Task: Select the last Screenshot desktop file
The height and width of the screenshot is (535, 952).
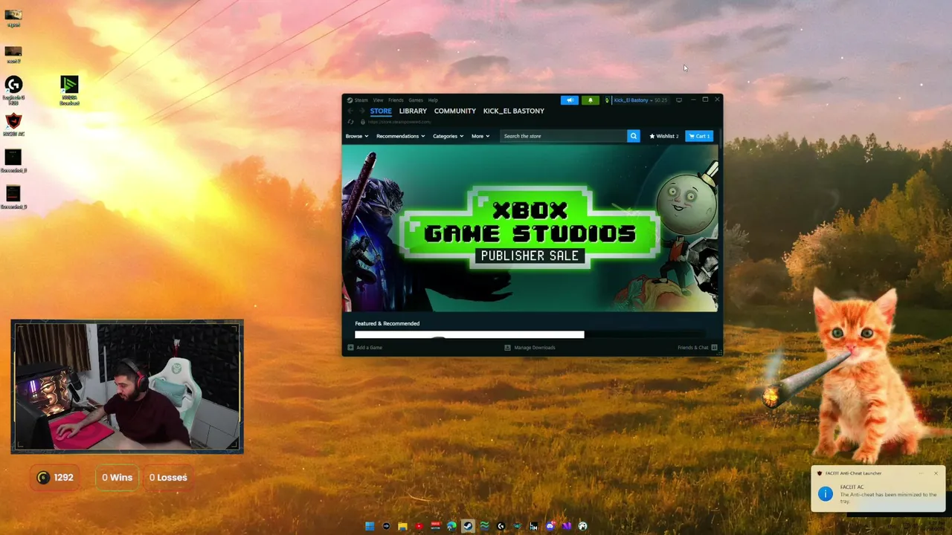Action: pyautogui.click(x=13, y=197)
